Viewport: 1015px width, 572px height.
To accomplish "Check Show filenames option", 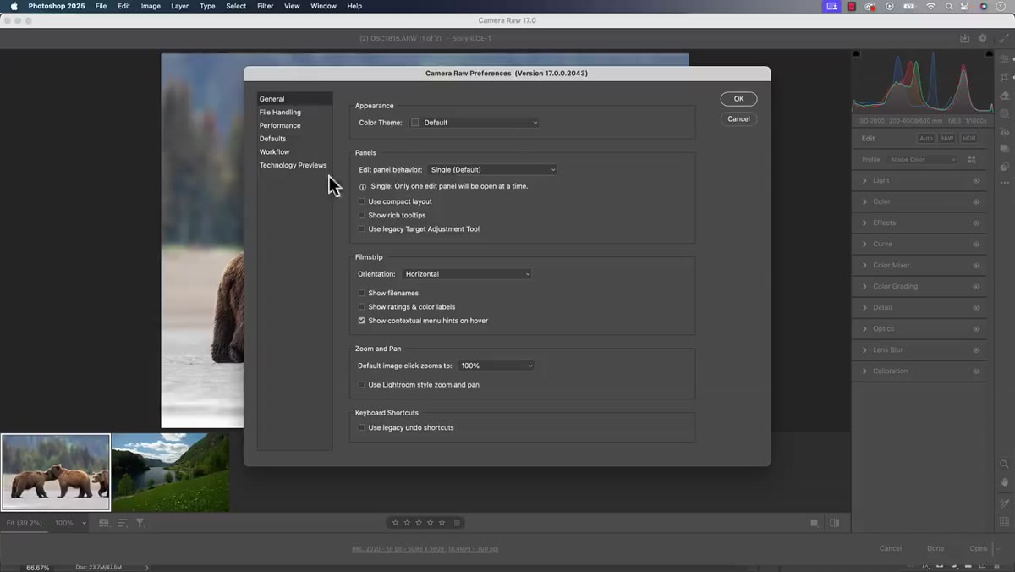I will click(362, 293).
